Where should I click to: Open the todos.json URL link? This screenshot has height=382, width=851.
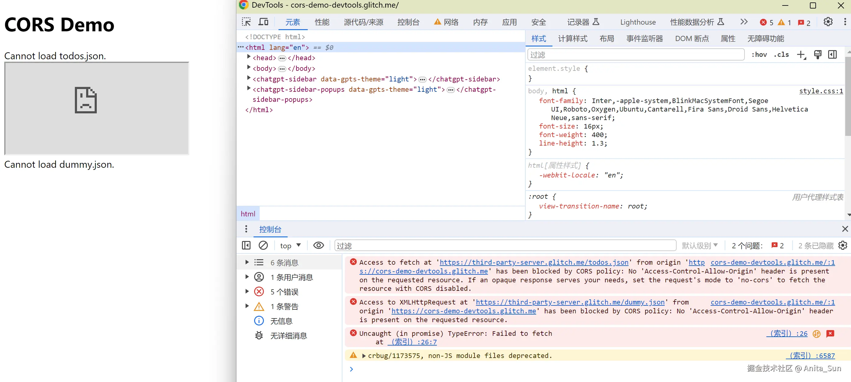pos(534,262)
